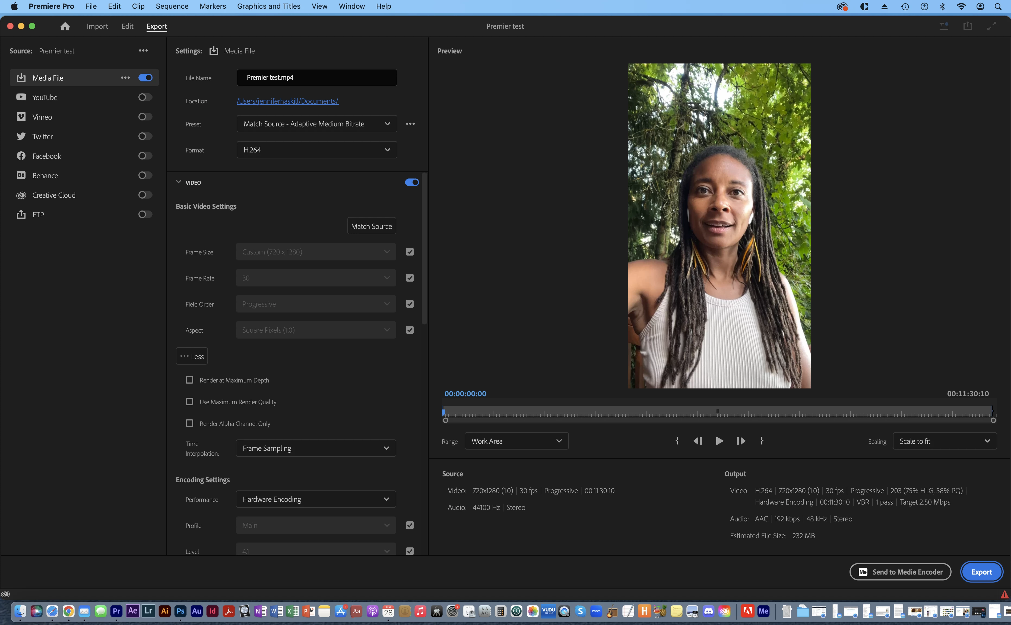The height and width of the screenshot is (625, 1011).
Task: Step forward one frame in preview
Action: pyautogui.click(x=741, y=441)
